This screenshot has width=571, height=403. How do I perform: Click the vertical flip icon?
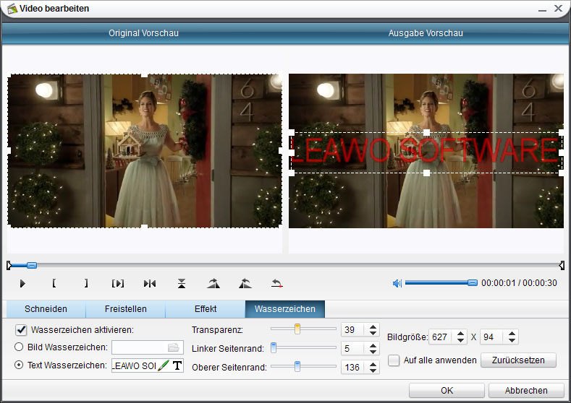click(182, 284)
